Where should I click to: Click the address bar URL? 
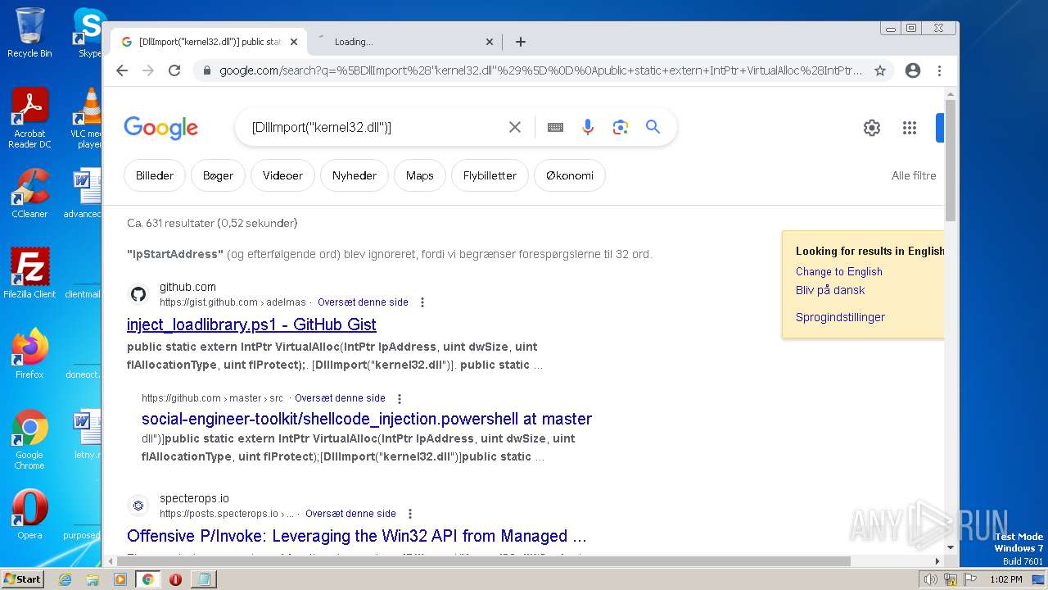[540, 70]
